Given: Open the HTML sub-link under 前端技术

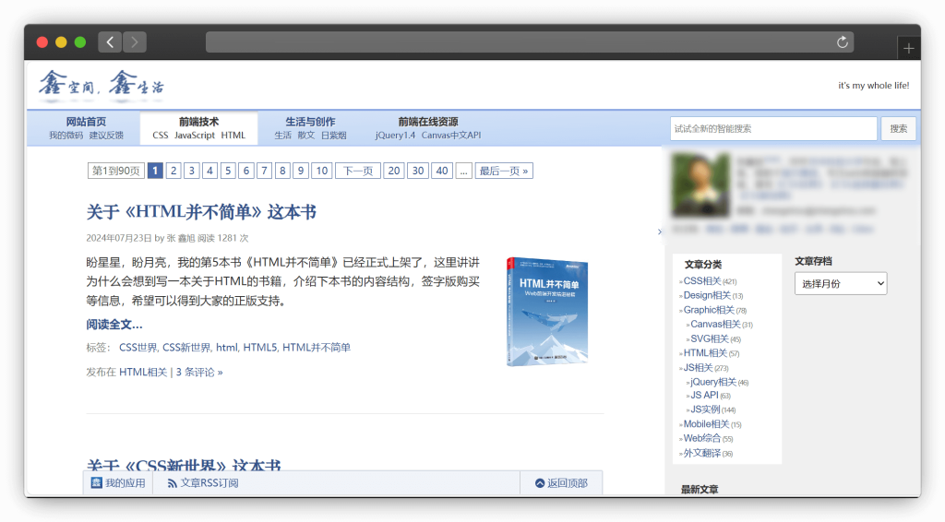Looking at the screenshot, I should (x=233, y=136).
